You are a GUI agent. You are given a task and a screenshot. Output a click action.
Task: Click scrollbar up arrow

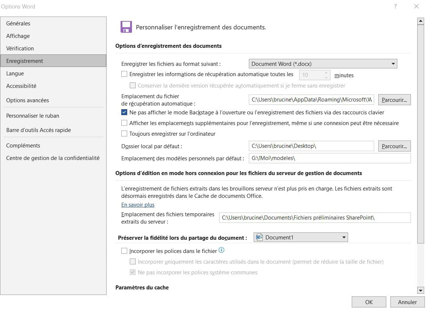421,21
